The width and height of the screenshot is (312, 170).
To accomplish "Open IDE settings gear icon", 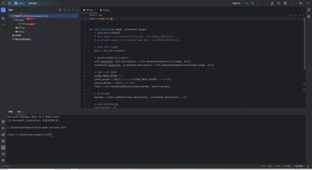I will [x=285, y=3].
